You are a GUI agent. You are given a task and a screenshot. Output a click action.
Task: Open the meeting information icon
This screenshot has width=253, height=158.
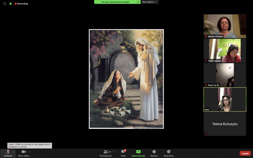5,4
